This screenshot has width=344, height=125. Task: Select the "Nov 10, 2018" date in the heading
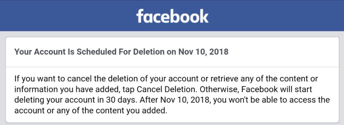coord(203,52)
